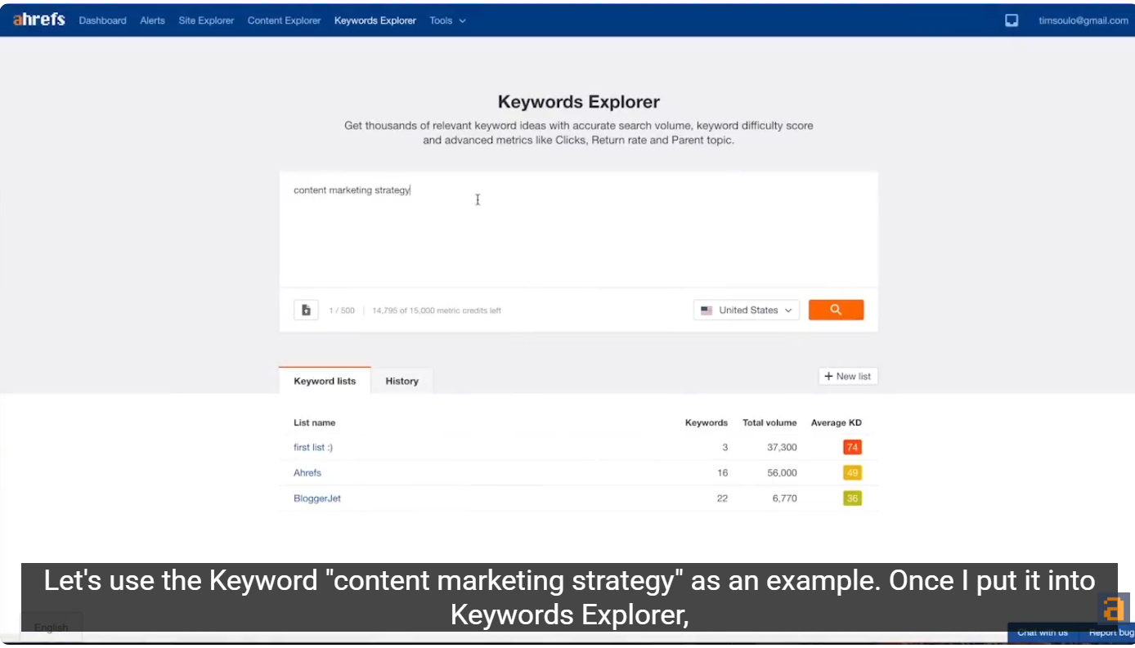Expand the Tools dropdown menu
1135x648 pixels.
click(447, 20)
